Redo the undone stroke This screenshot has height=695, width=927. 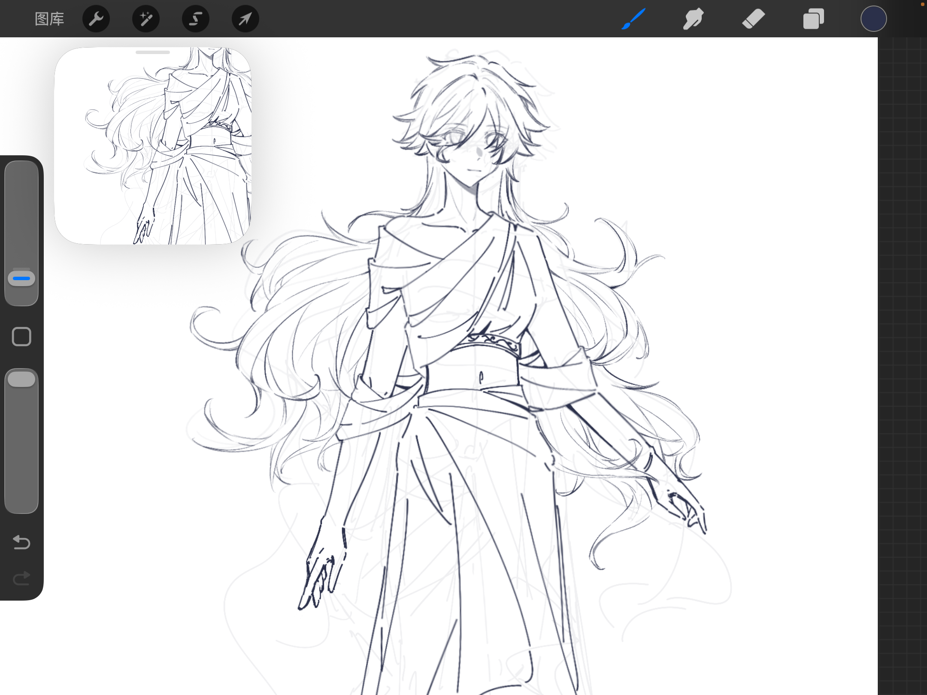pos(21,578)
